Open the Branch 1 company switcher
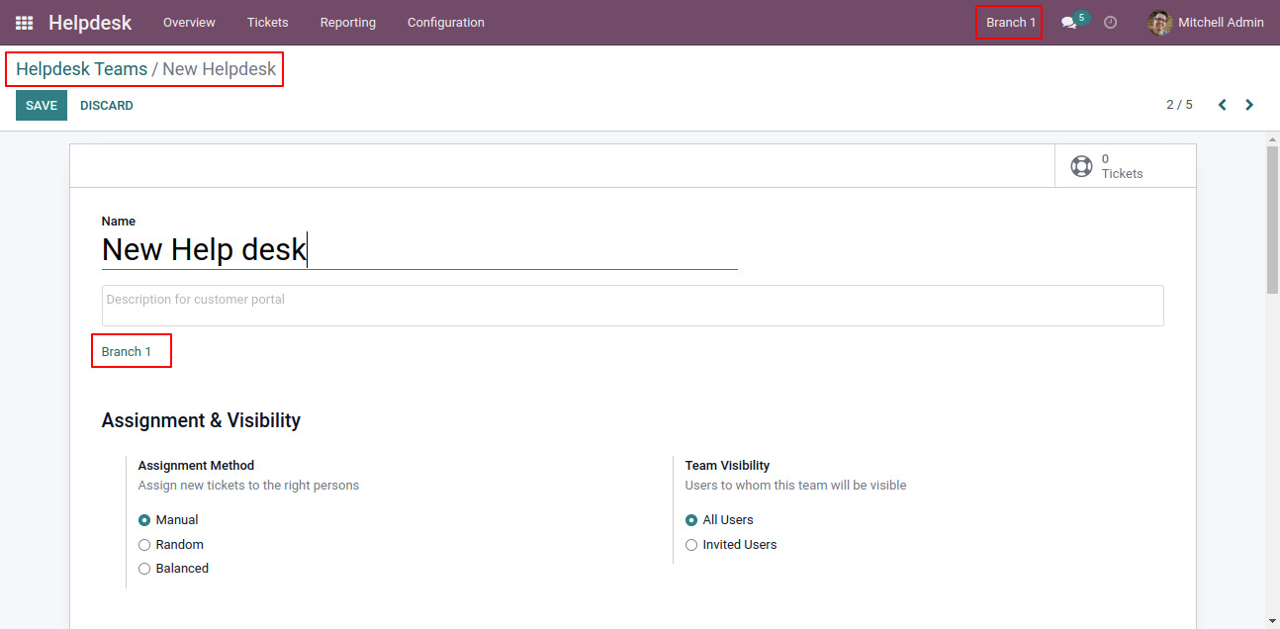1280x629 pixels. point(1010,23)
